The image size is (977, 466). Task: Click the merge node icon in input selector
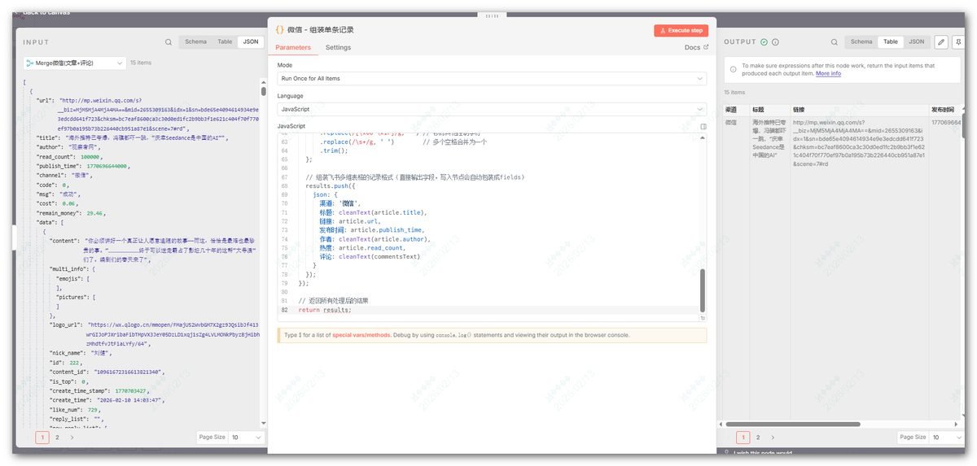tap(30, 63)
